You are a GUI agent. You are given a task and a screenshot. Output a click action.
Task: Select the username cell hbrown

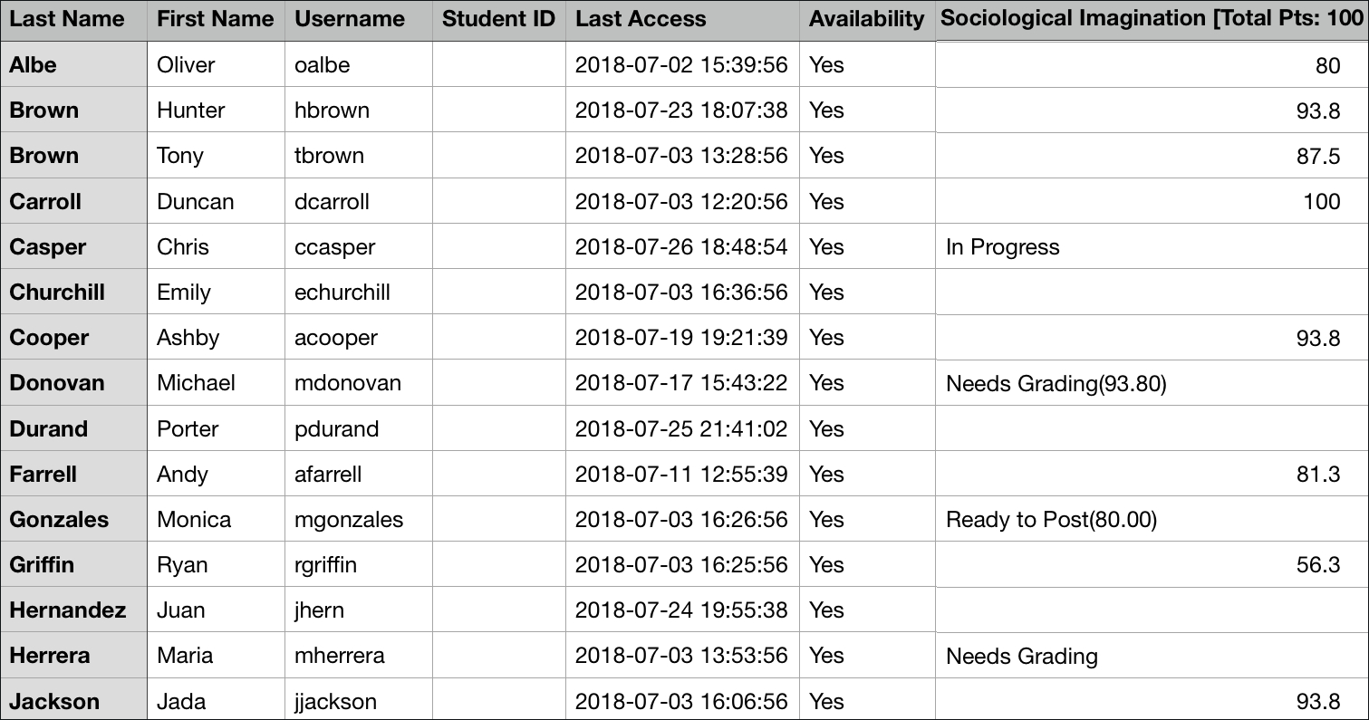[332, 110]
